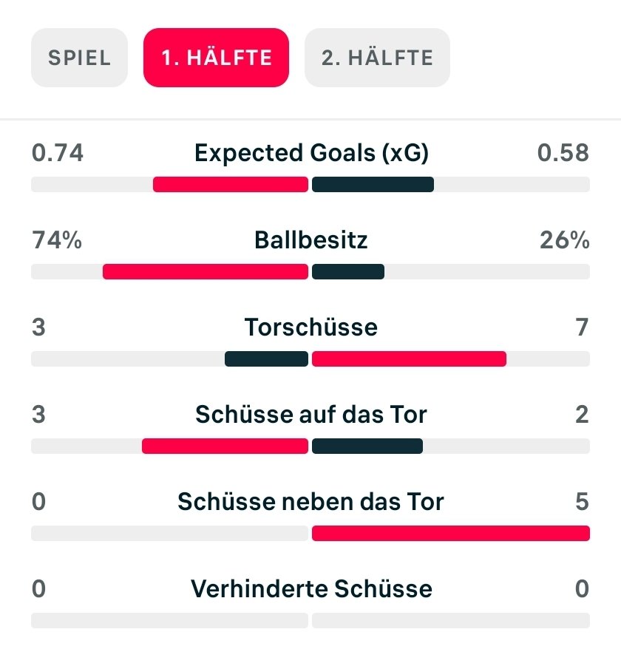Click the dark 26% Ballbesitz bar
The image size is (621, 649).
click(x=348, y=271)
